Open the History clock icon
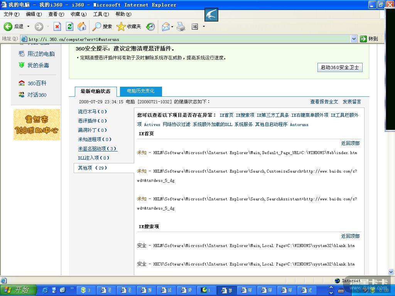Screen dimensions: 395x296 pyautogui.click(x=150, y=27)
